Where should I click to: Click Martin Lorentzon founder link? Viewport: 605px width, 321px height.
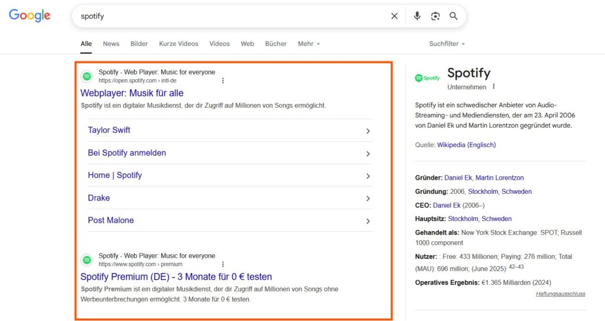click(x=500, y=178)
